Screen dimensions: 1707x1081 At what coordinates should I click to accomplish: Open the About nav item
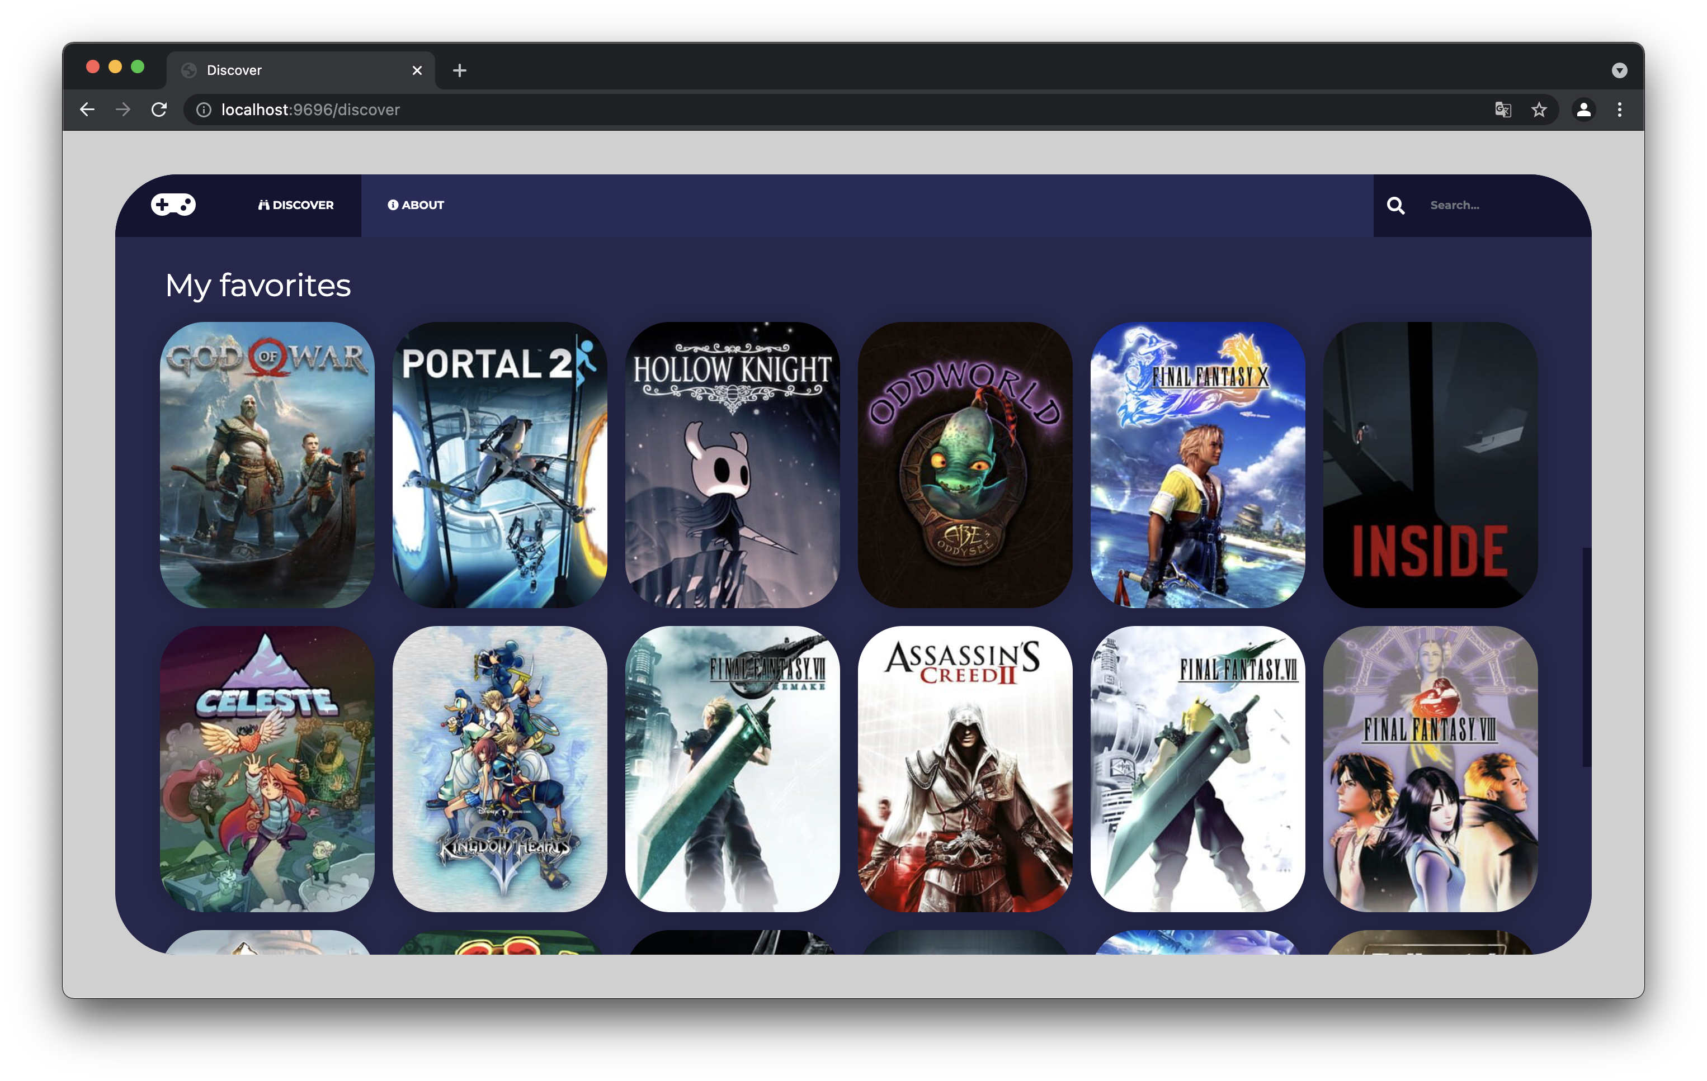(x=416, y=206)
